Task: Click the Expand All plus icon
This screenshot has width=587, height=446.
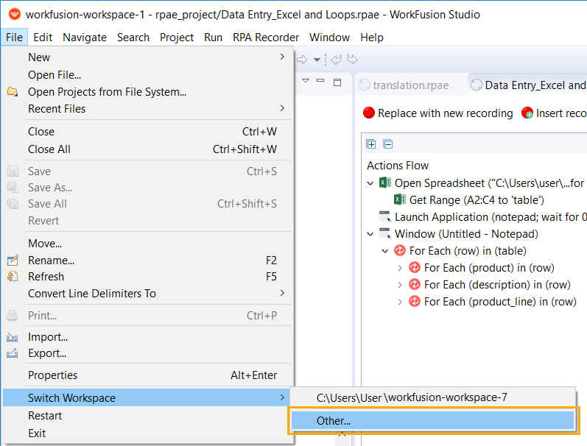Action: coord(371,144)
